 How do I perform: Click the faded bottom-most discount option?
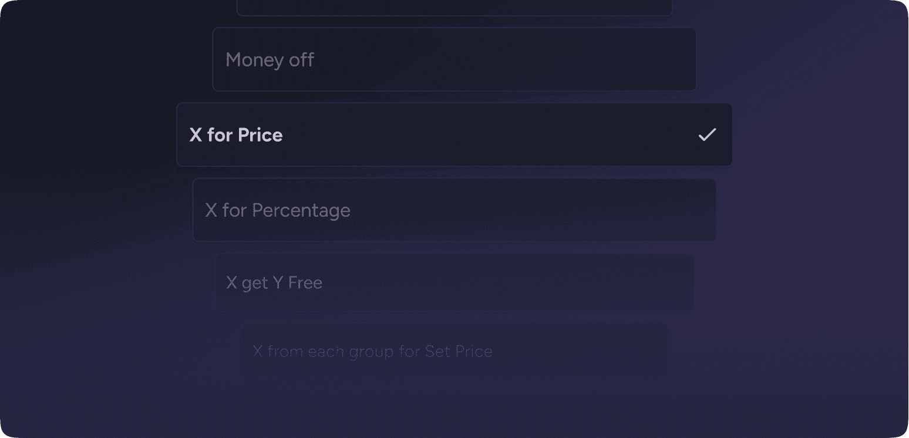click(x=455, y=351)
